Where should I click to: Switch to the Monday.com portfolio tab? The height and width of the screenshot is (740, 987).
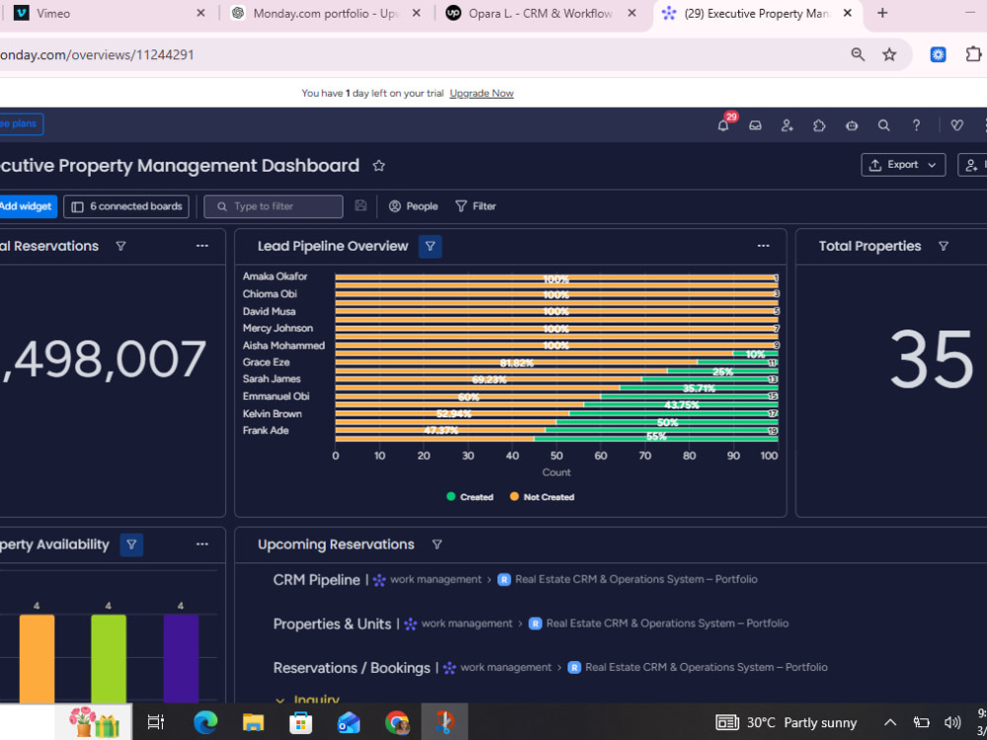click(326, 13)
